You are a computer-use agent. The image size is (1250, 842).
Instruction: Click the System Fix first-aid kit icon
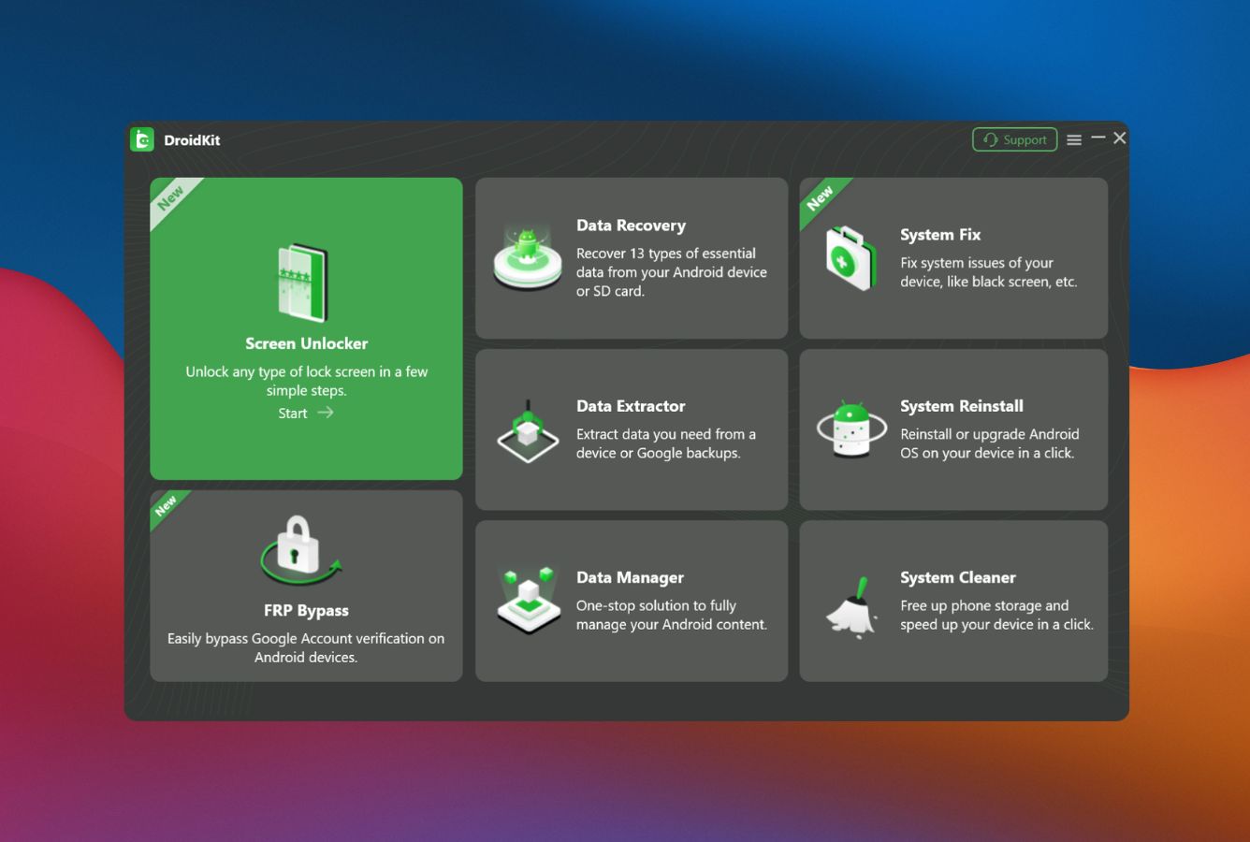[x=850, y=258]
